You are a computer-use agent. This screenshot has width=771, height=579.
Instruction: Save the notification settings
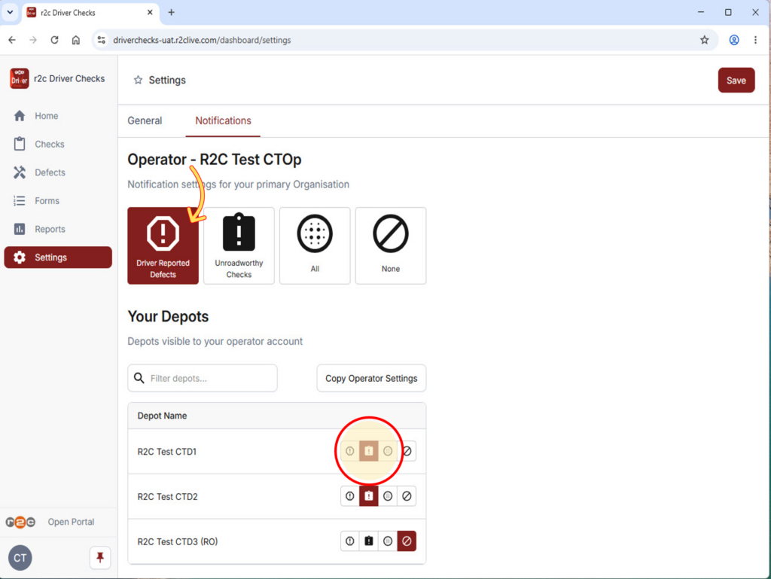point(736,80)
